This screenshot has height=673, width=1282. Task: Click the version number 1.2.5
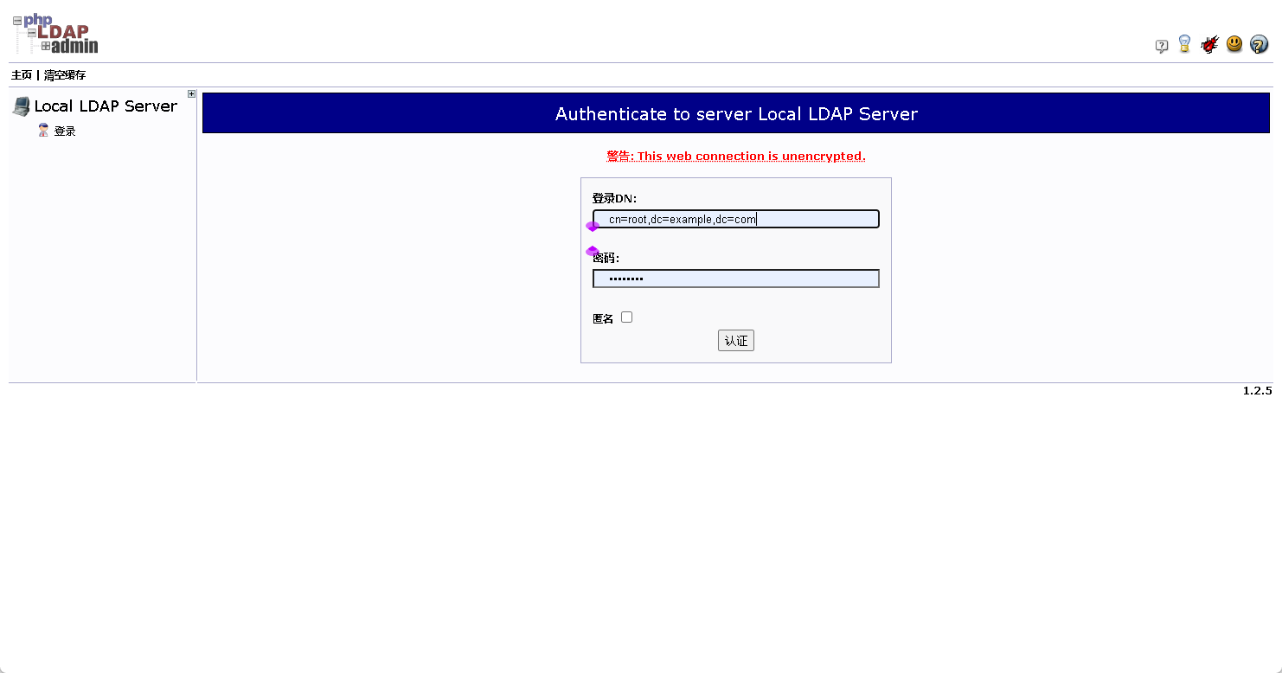tap(1258, 391)
